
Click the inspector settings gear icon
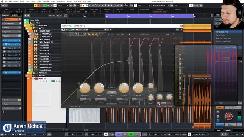3,112
